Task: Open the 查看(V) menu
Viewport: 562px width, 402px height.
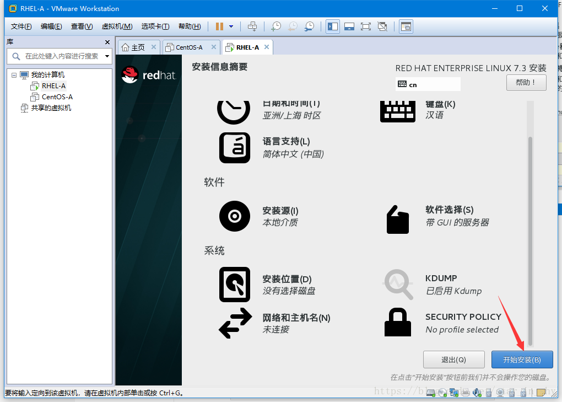Action: point(82,26)
